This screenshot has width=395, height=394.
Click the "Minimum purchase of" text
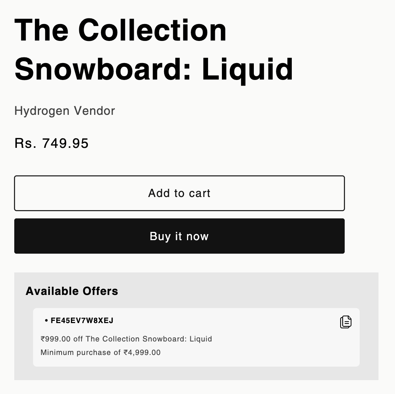coord(81,352)
